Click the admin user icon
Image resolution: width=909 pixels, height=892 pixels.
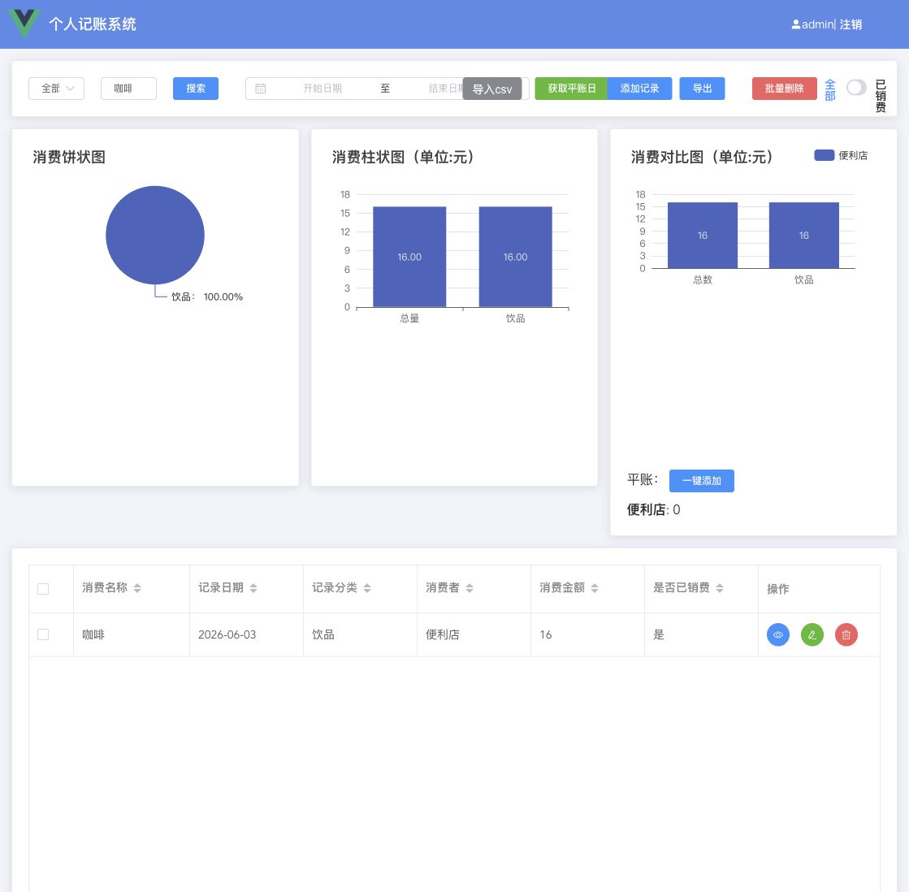click(796, 24)
